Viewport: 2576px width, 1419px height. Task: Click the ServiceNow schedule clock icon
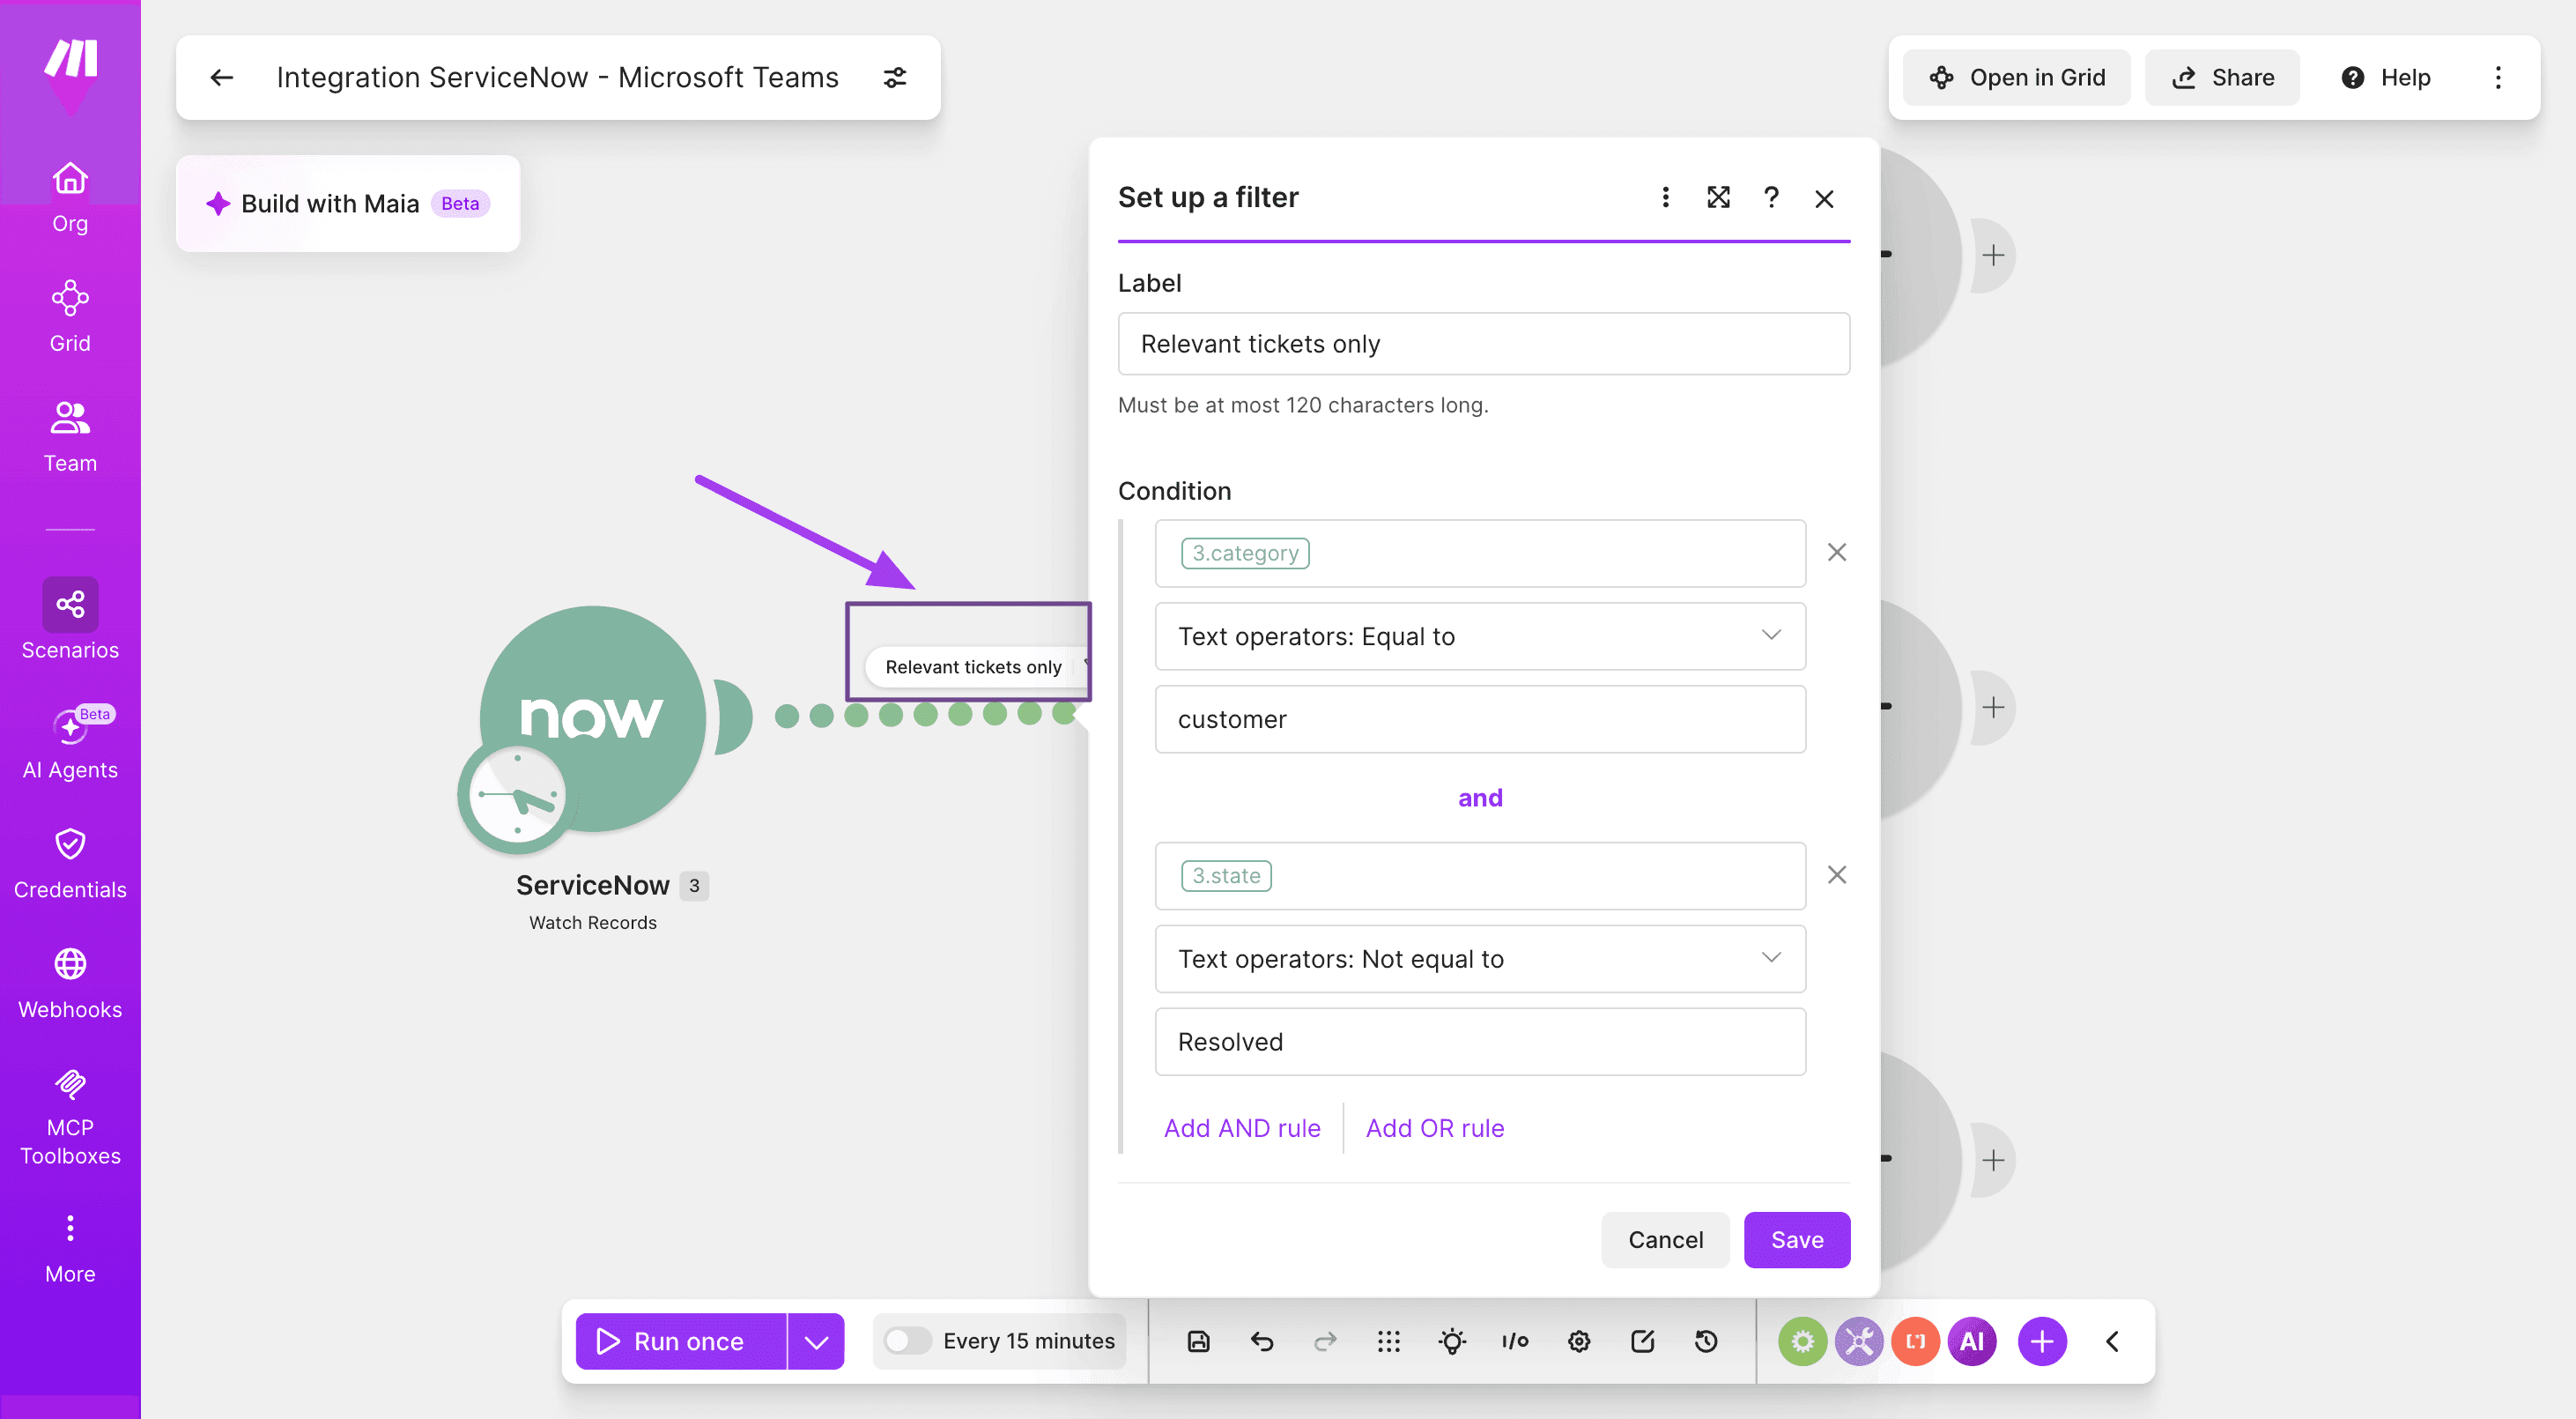coord(517,797)
